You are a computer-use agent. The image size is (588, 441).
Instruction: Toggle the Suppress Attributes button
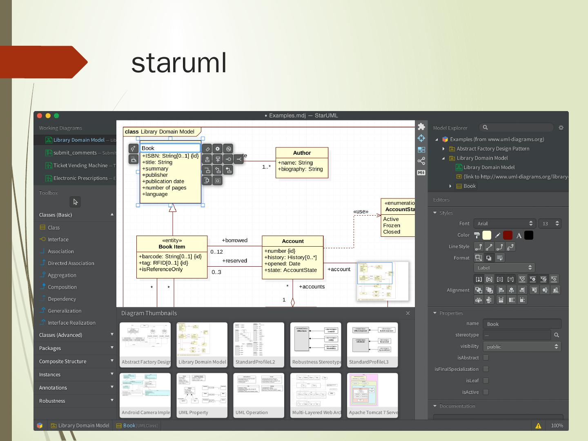click(522, 279)
